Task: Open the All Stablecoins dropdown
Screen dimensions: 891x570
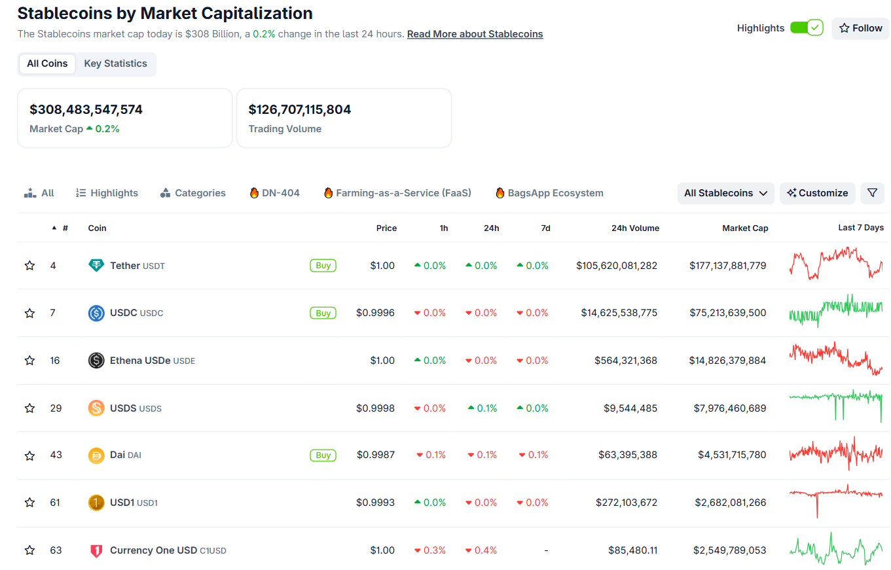Action: [x=725, y=193]
